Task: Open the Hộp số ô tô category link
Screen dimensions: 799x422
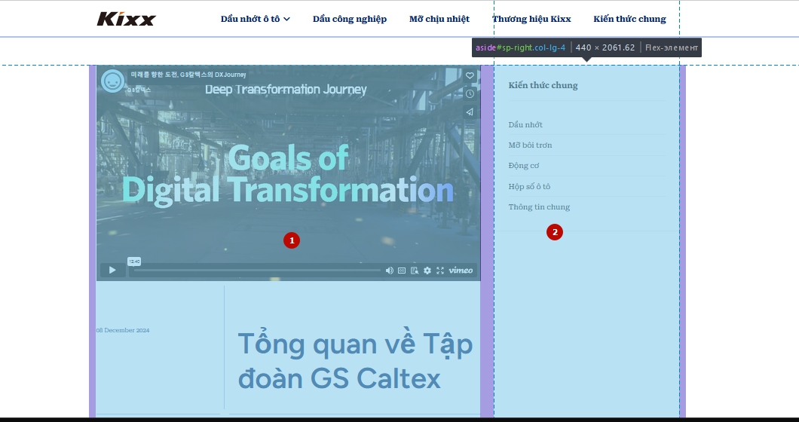Action: click(529, 186)
